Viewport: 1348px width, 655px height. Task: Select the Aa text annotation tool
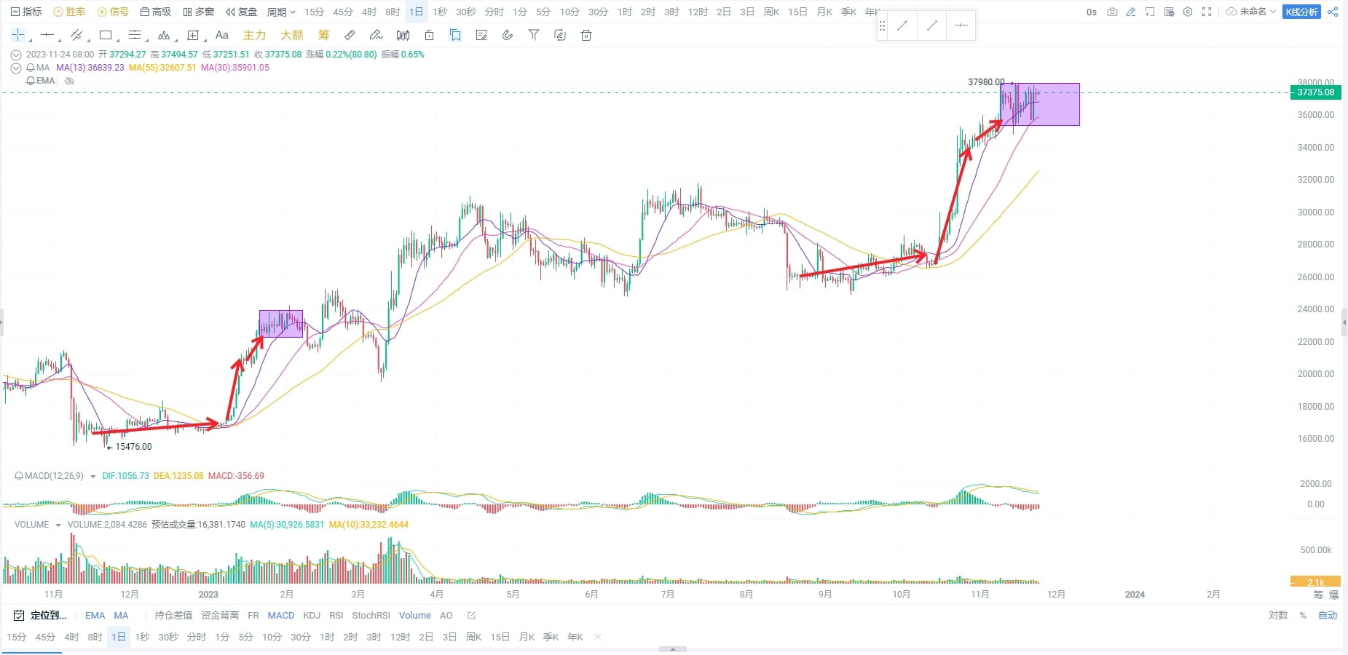(222, 35)
